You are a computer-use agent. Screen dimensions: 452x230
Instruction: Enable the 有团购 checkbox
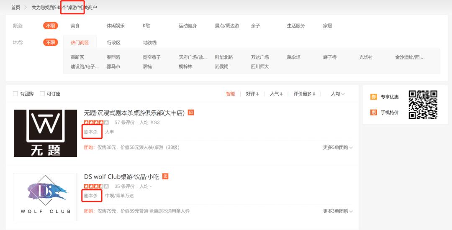coord(15,94)
